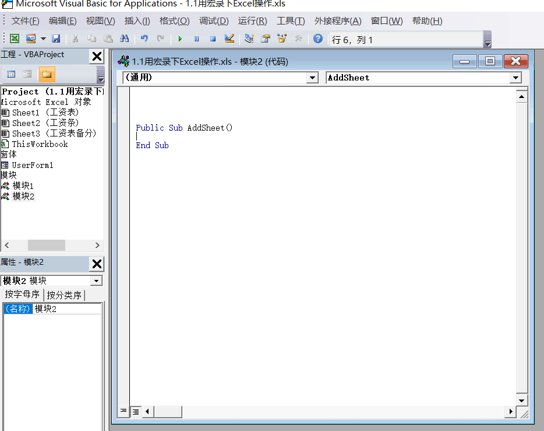This screenshot has height=431, width=544.
Task: Switch to View Code in Project Explorer
Action: coord(11,74)
